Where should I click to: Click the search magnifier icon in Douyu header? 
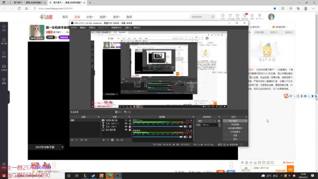pos(213,17)
